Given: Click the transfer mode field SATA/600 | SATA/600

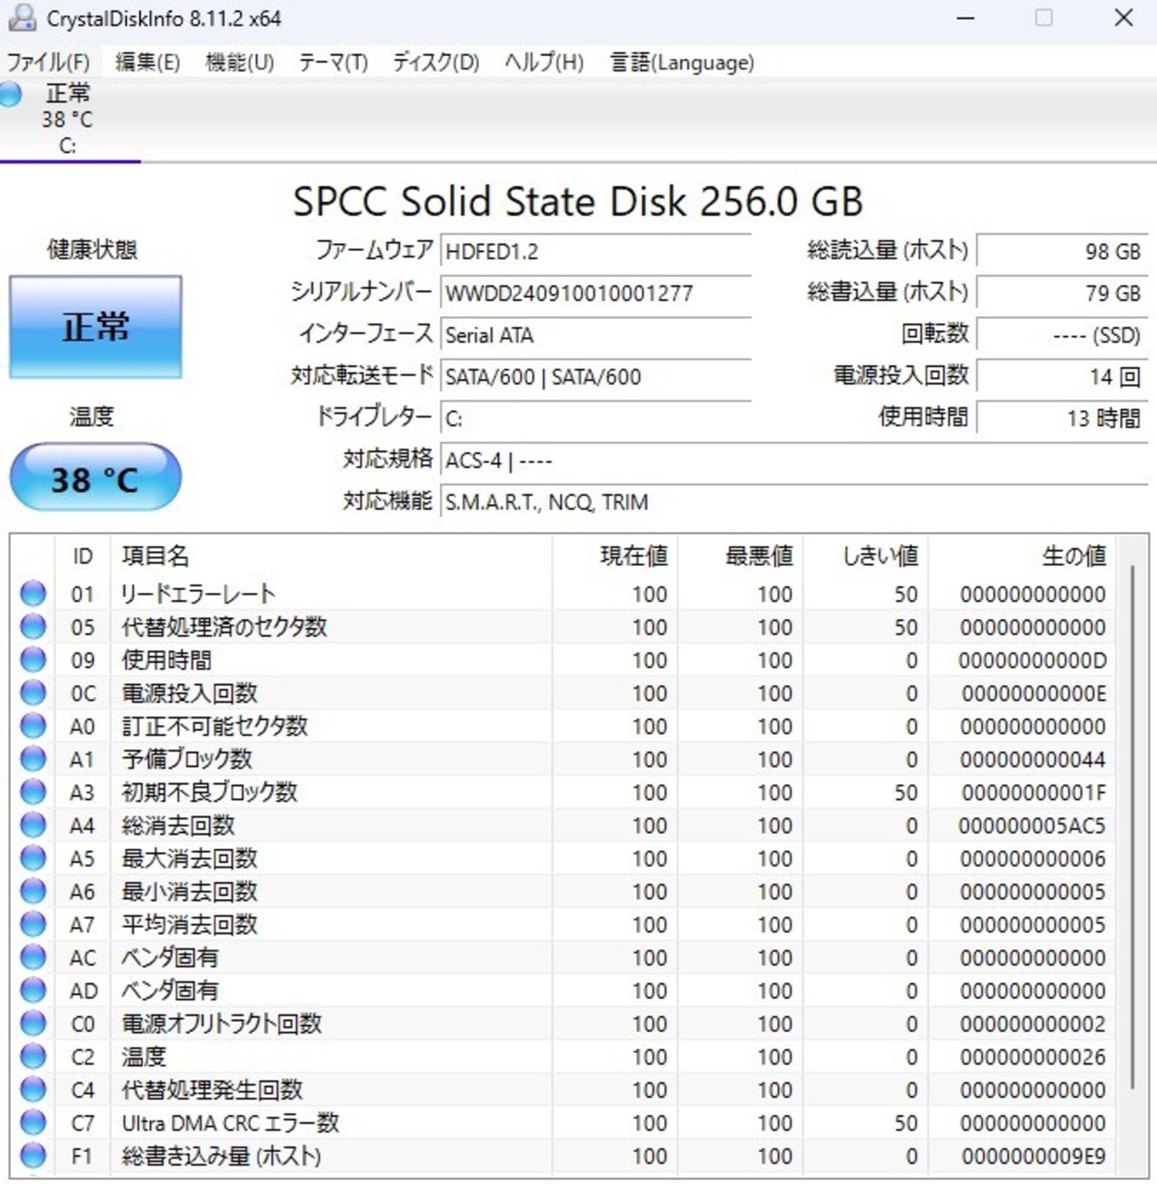Looking at the screenshot, I should coord(596,376).
